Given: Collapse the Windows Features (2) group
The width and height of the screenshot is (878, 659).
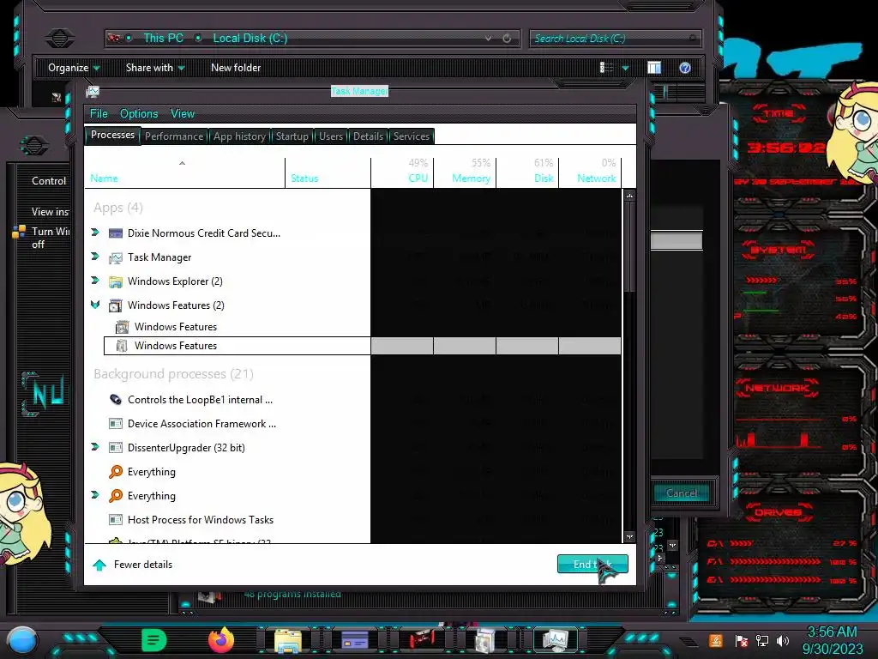Looking at the screenshot, I should pyautogui.click(x=95, y=305).
